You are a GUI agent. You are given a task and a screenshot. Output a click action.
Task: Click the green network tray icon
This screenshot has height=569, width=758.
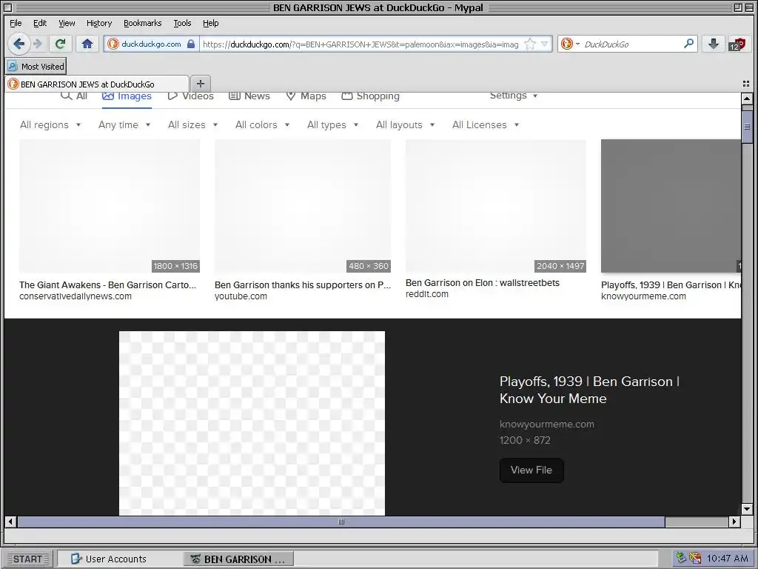681,559
